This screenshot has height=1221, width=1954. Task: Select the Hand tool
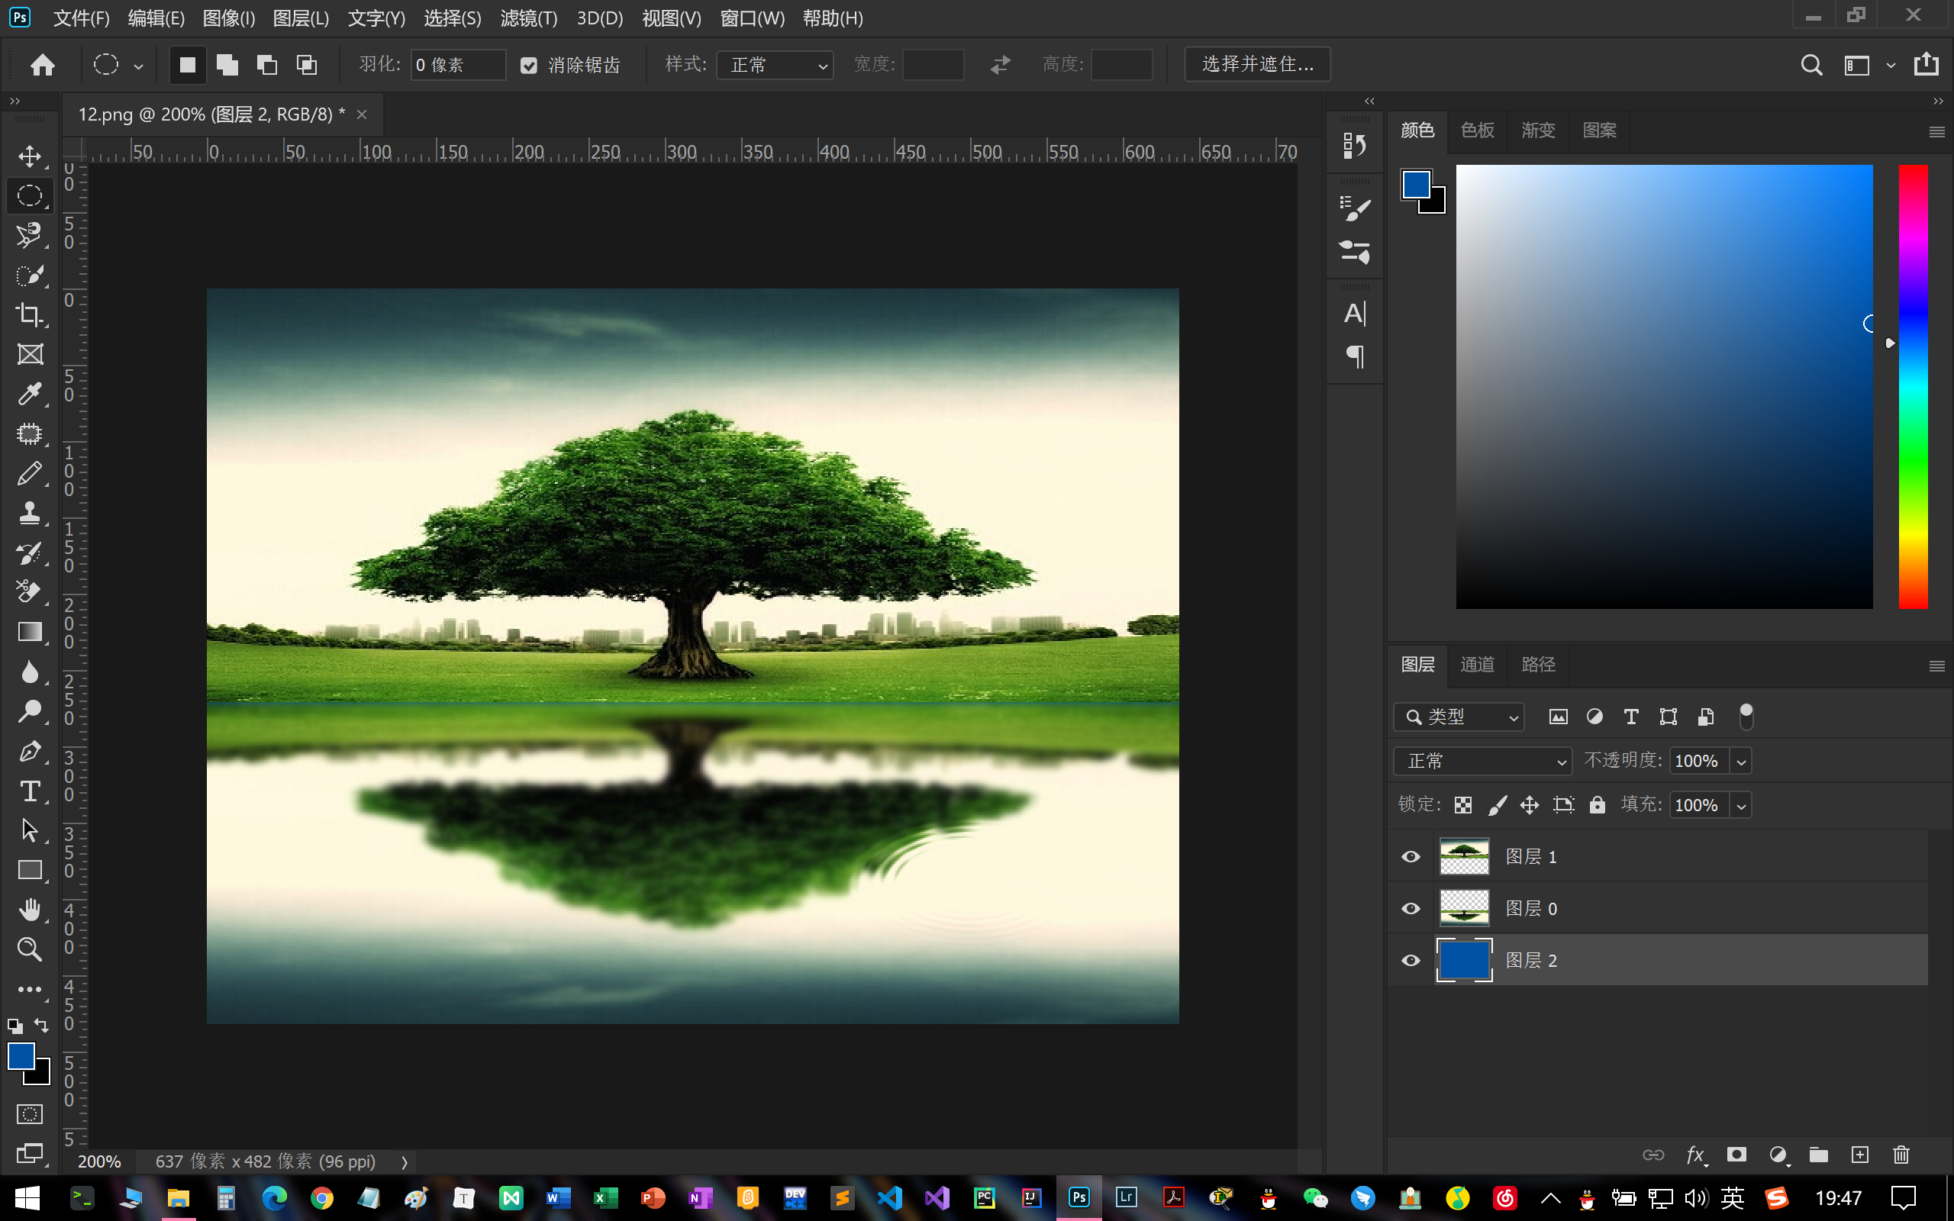(30, 910)
